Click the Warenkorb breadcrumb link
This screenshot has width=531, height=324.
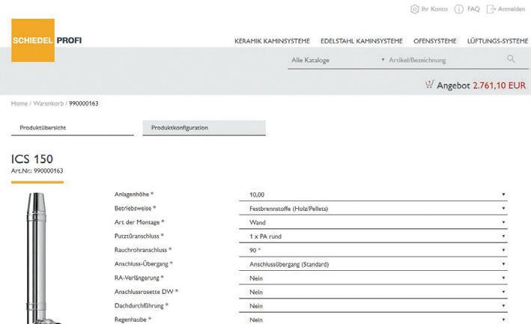tap(49, 103)
